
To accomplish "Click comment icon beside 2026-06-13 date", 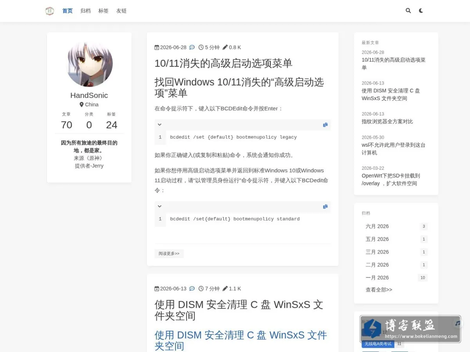I will click(x=192, y=289).
